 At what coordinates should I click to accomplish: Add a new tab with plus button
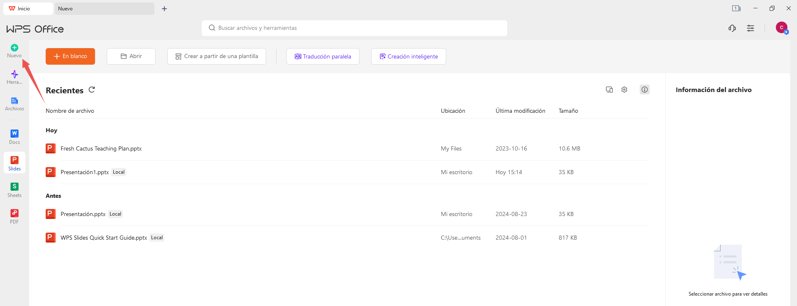pyautogui.click(x=164, y=9)
